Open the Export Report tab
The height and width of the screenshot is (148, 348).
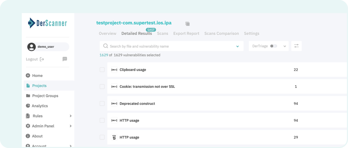pos(186,33)
